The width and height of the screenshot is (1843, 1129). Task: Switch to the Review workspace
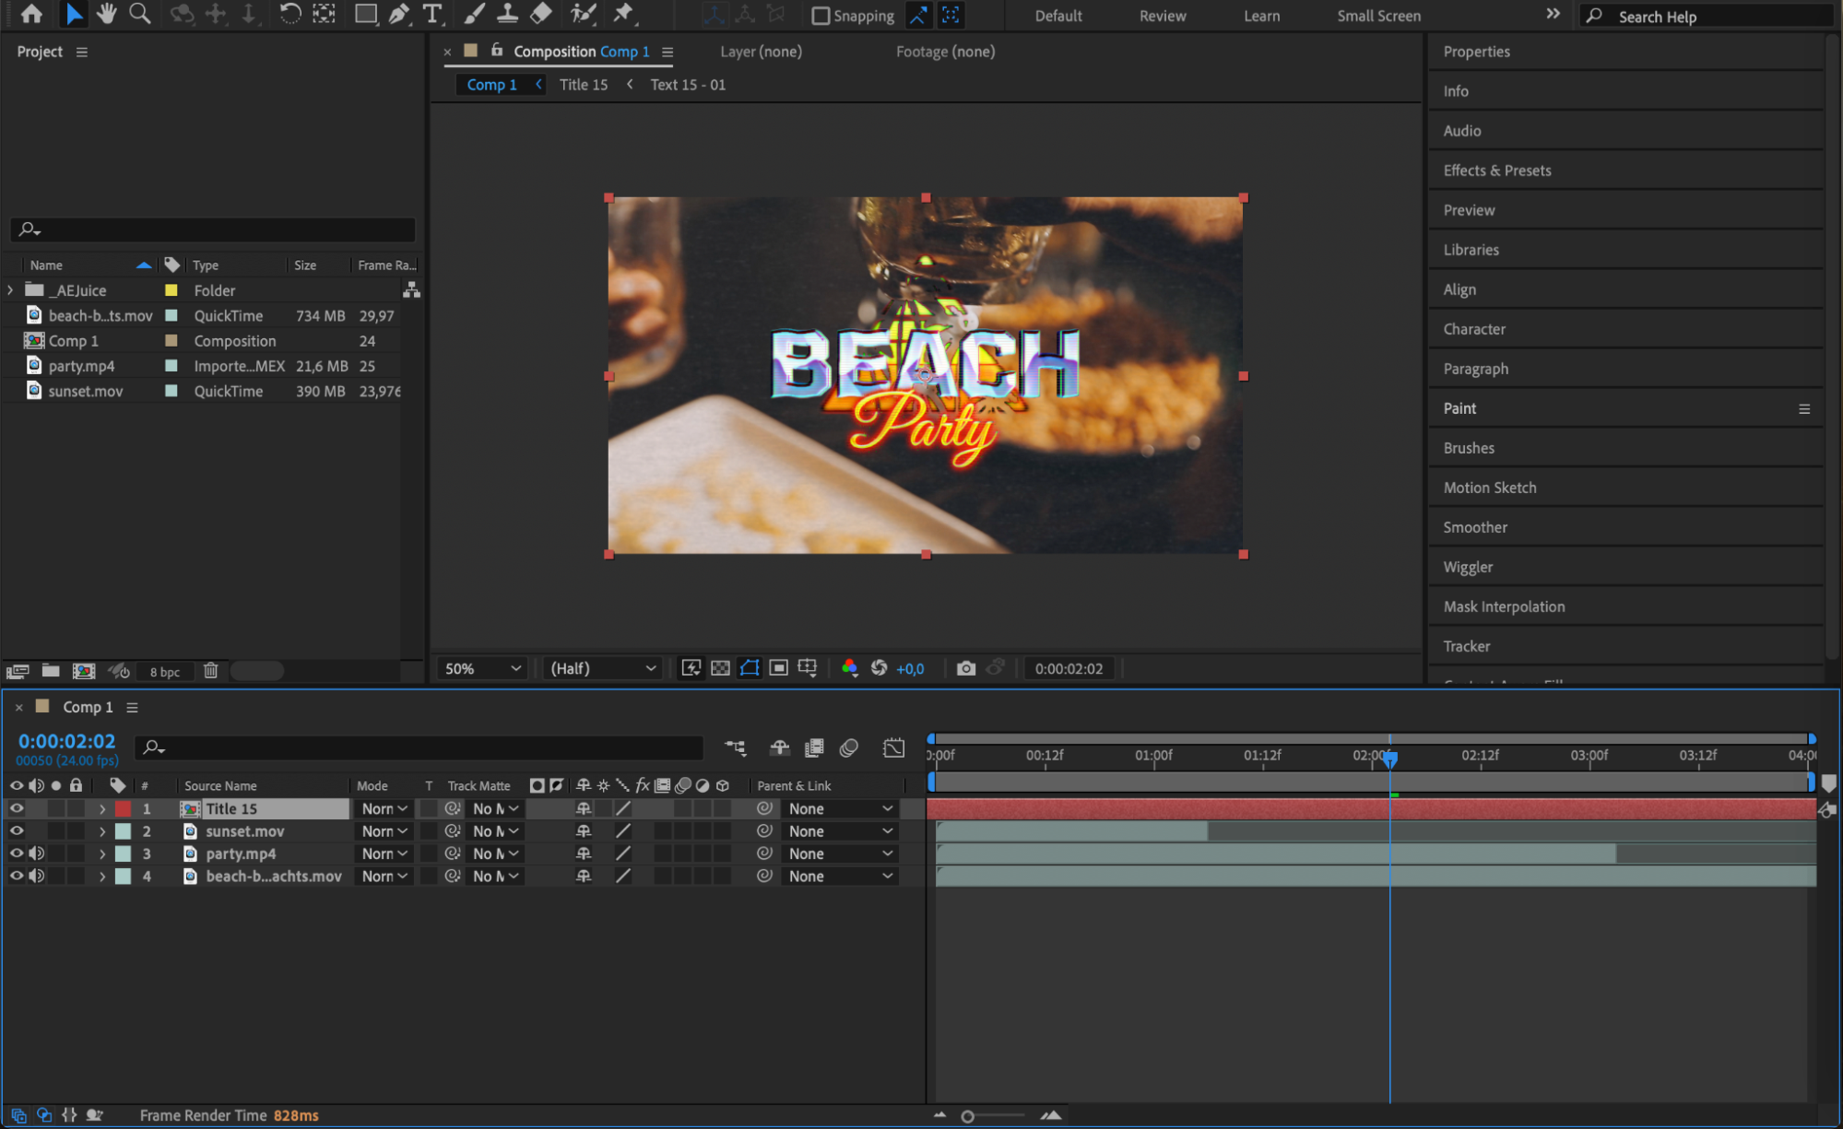1162,16
